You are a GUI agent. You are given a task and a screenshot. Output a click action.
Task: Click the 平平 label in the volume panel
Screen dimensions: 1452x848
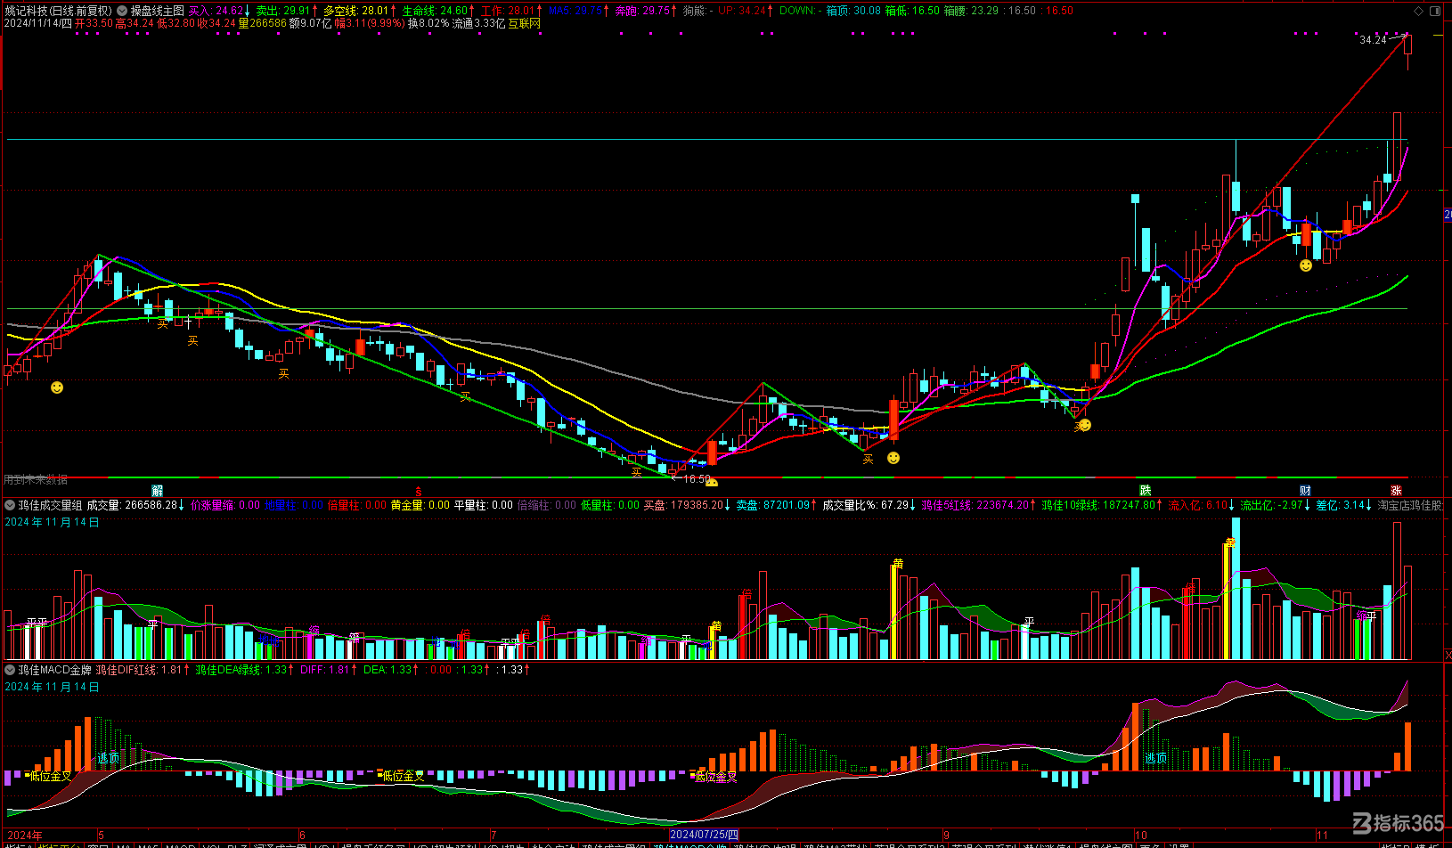37,624
